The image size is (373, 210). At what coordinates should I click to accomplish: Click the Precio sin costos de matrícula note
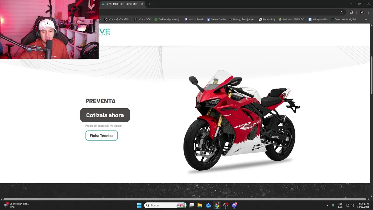point(104,126)
